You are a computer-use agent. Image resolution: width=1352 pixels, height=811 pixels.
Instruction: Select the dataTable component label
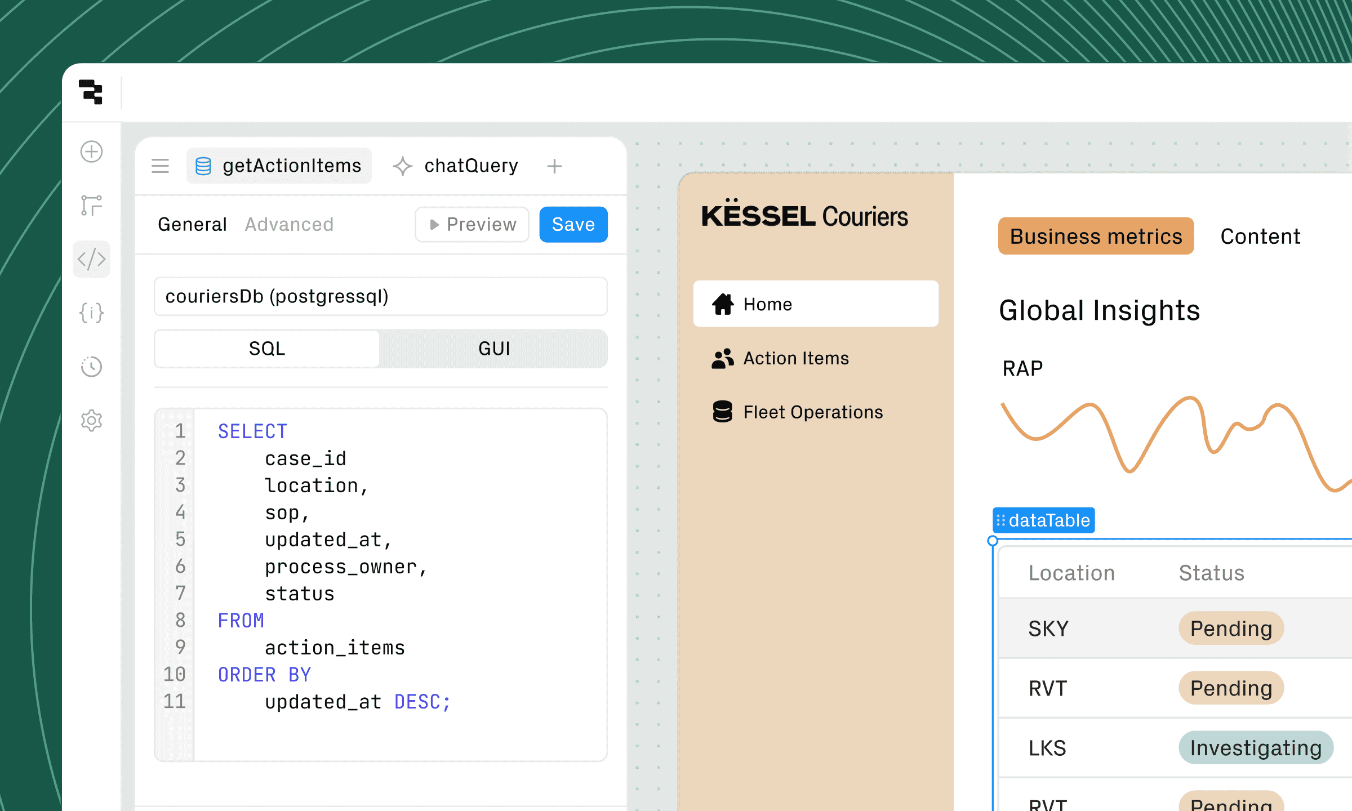pyautogui.click(x=1043, y=520)
